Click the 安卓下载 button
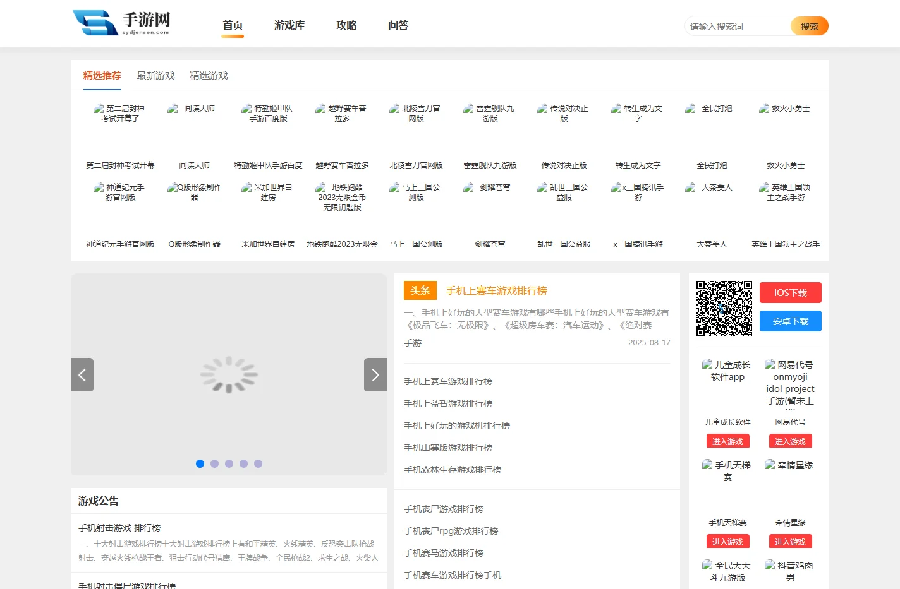 pos(791,321)
